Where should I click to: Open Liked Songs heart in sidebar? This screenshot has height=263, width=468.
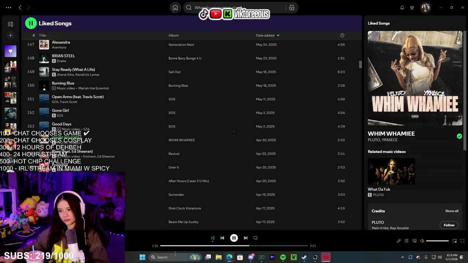[10, 51]
